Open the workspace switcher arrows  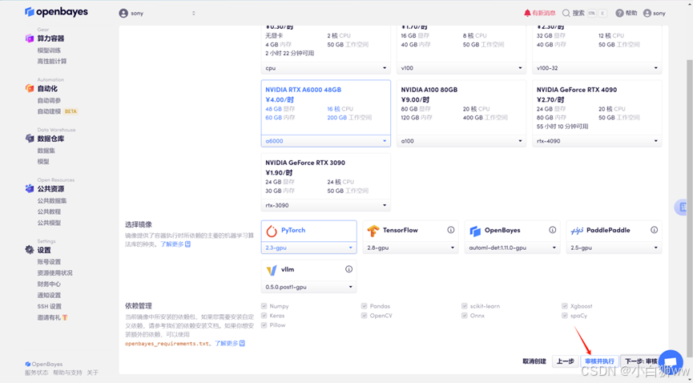[194, 14]
